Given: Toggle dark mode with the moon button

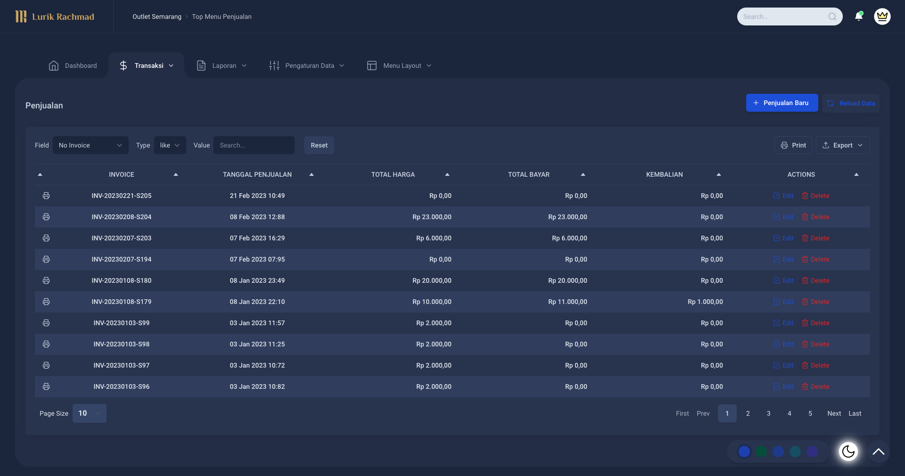Looking at the screenshot, I should coord(848,451).
